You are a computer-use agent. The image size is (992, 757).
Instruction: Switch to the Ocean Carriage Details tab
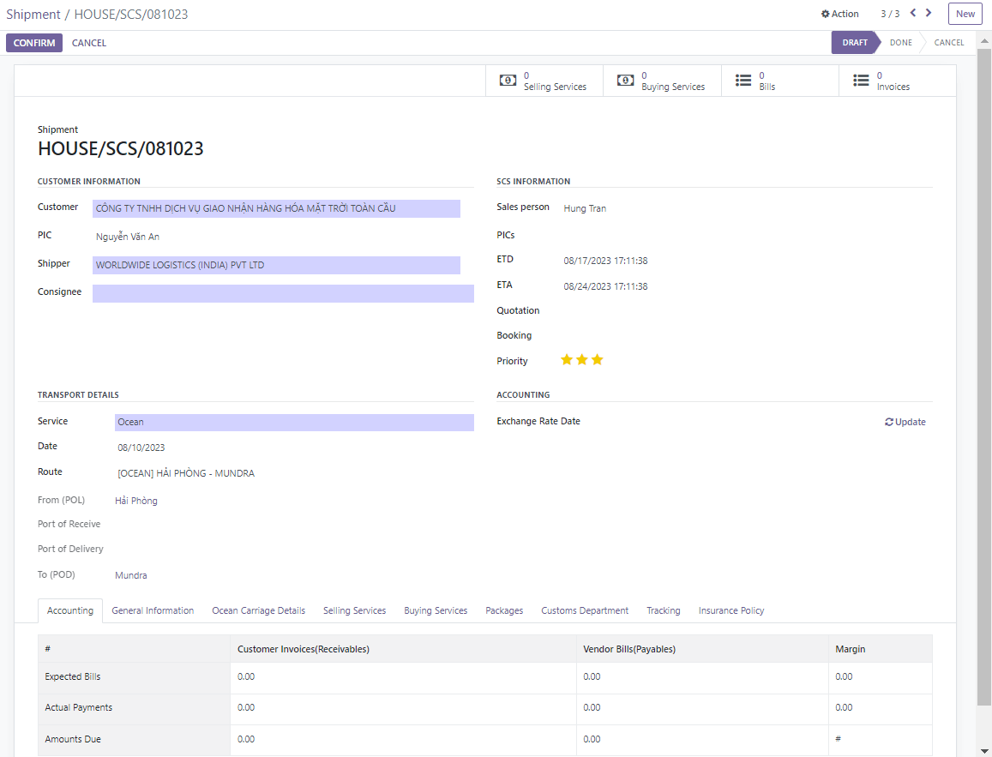pyautogui.click(x=258, y=611)
